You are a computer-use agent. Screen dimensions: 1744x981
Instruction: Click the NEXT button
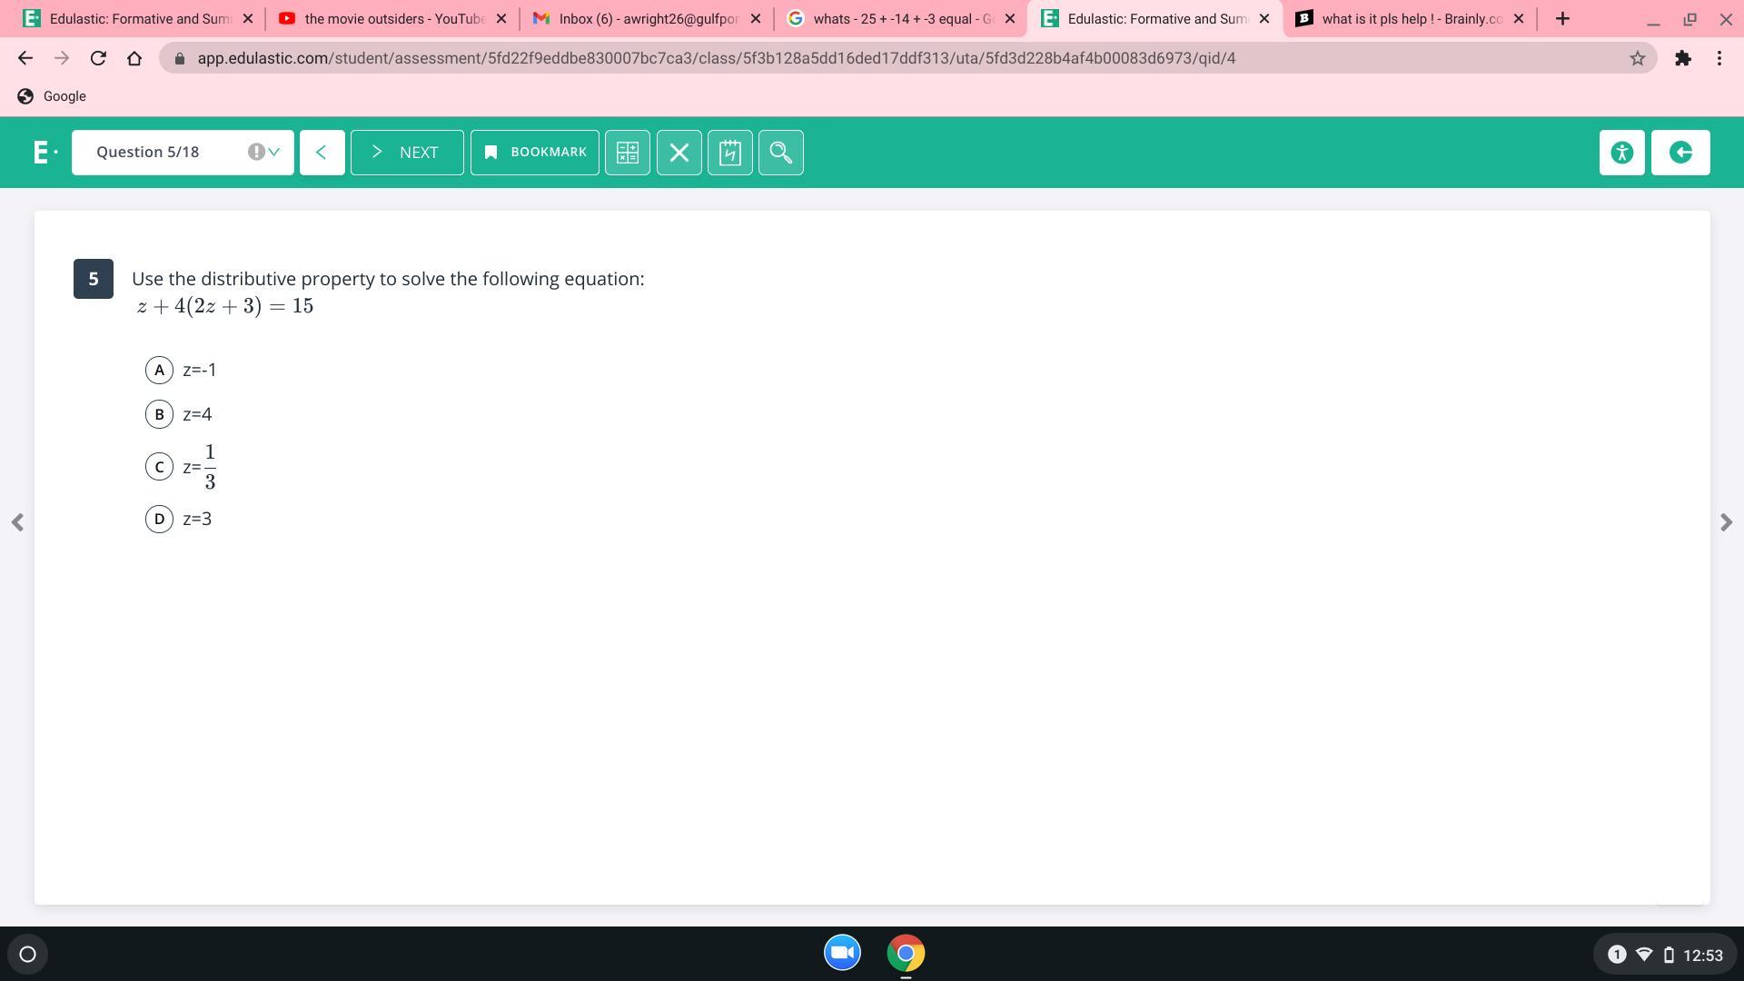point(407,153)
